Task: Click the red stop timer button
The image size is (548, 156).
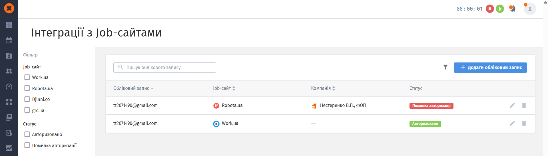Action: tap(490, 9)
